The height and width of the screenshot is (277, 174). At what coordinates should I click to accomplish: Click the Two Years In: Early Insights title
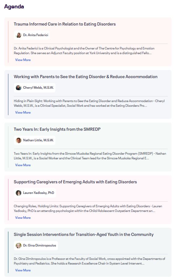(57, 129)
